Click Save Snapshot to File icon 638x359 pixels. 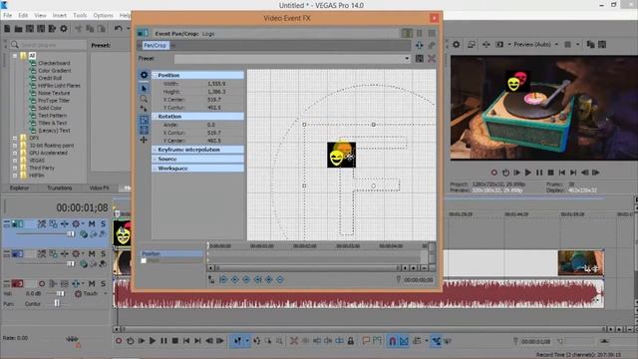tap(602, 44)
